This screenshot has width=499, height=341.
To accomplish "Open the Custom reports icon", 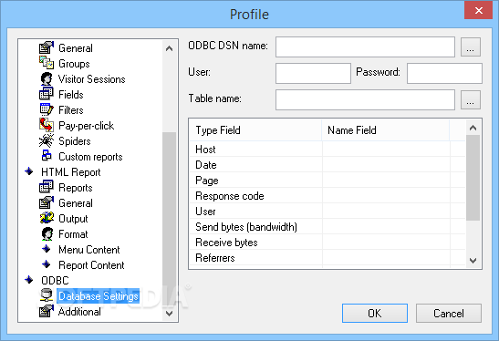I will tap(47, 156).
